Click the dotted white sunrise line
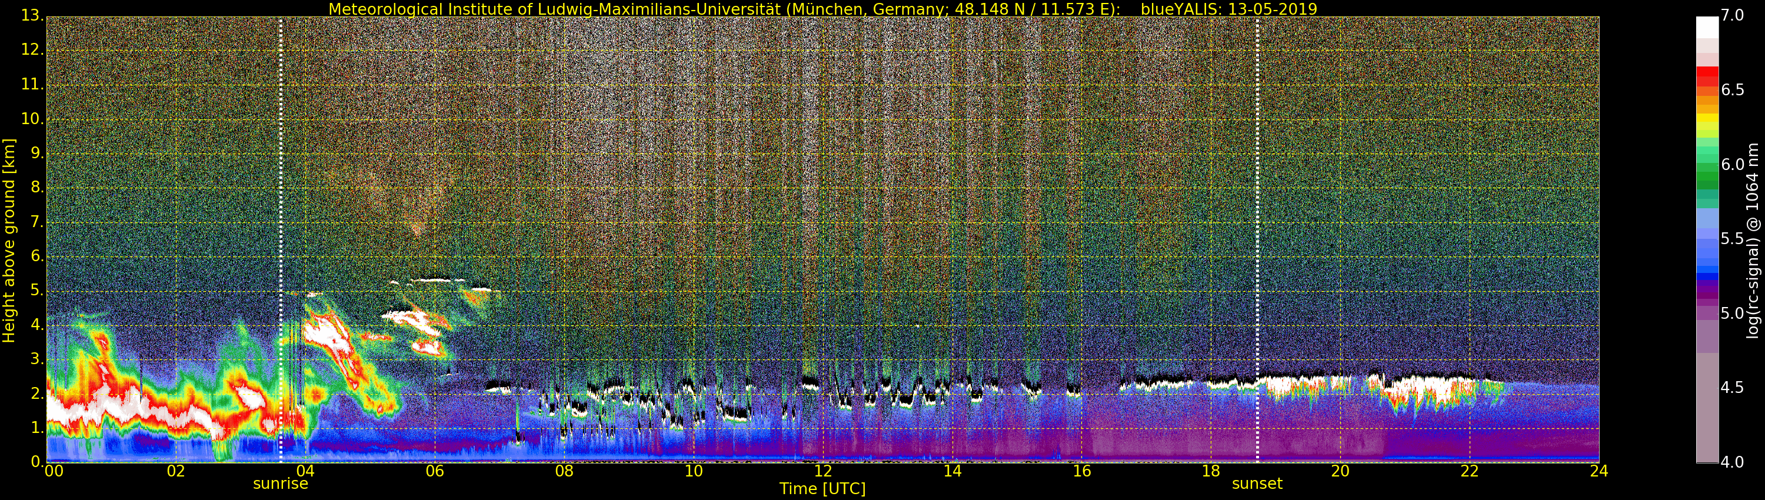 pyautogui.click(x=281, y=240)
